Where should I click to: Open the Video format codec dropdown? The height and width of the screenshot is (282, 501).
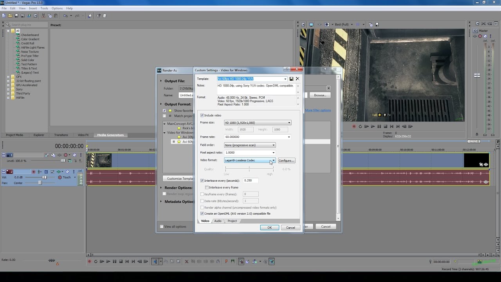[x=273, y=160]
